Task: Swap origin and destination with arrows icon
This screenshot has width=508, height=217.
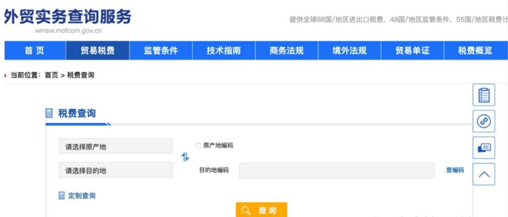Action: point(185,157)
